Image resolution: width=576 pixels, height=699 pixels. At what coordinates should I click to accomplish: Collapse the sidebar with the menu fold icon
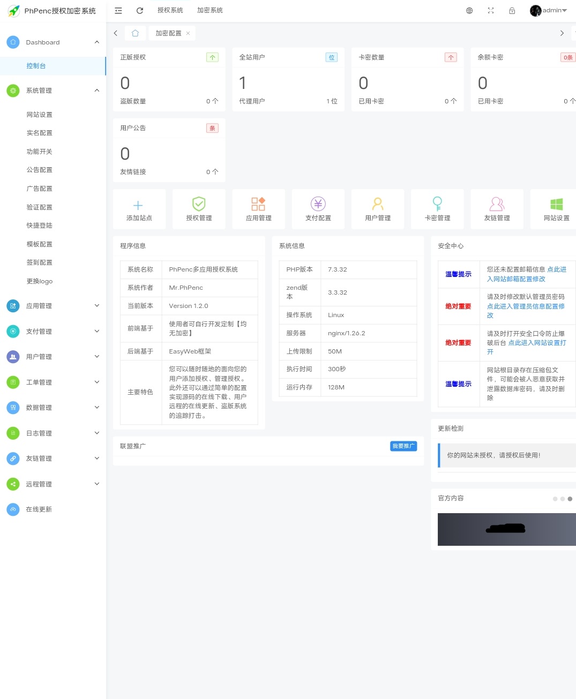118,11
